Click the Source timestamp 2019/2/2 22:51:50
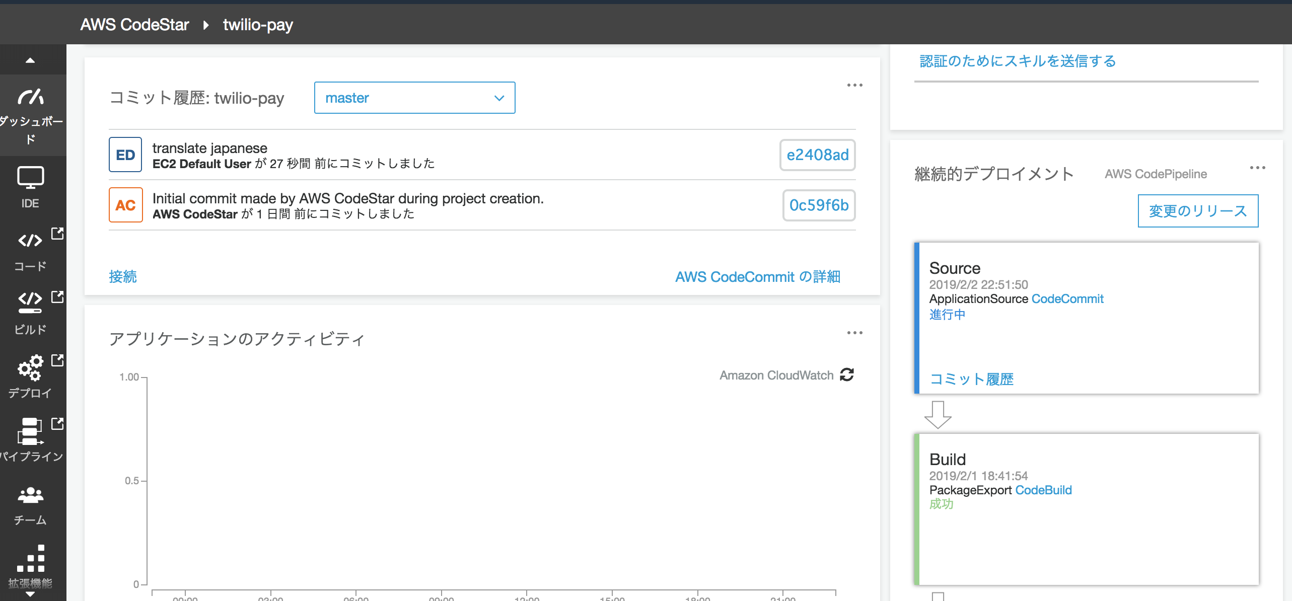This screenshot has height=601, width=1292. coord(978,285)
